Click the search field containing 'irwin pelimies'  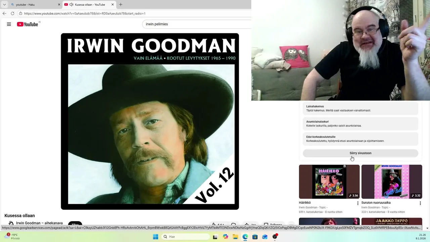(x=197, y=24)
